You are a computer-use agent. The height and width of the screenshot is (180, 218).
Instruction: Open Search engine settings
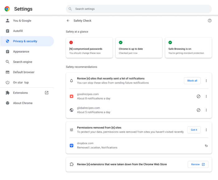(x=27, y=62)
